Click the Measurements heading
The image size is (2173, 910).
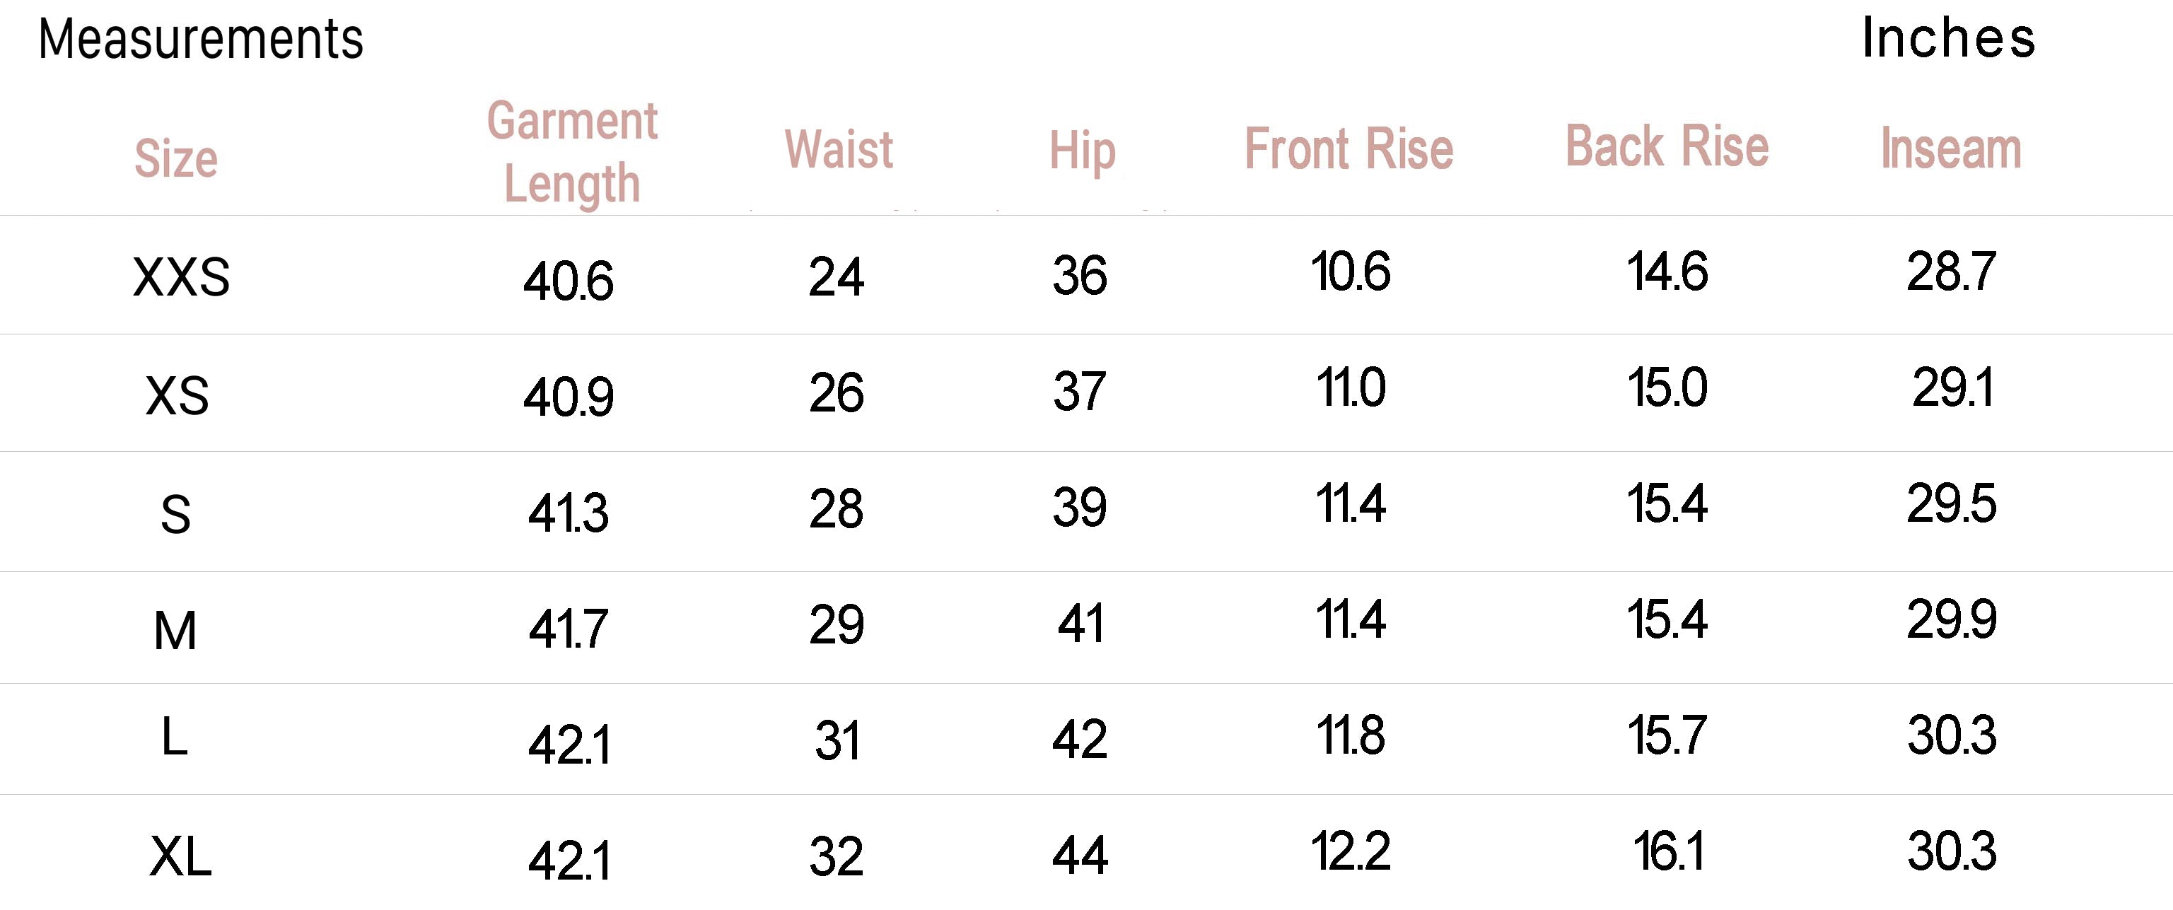point(201,40)
